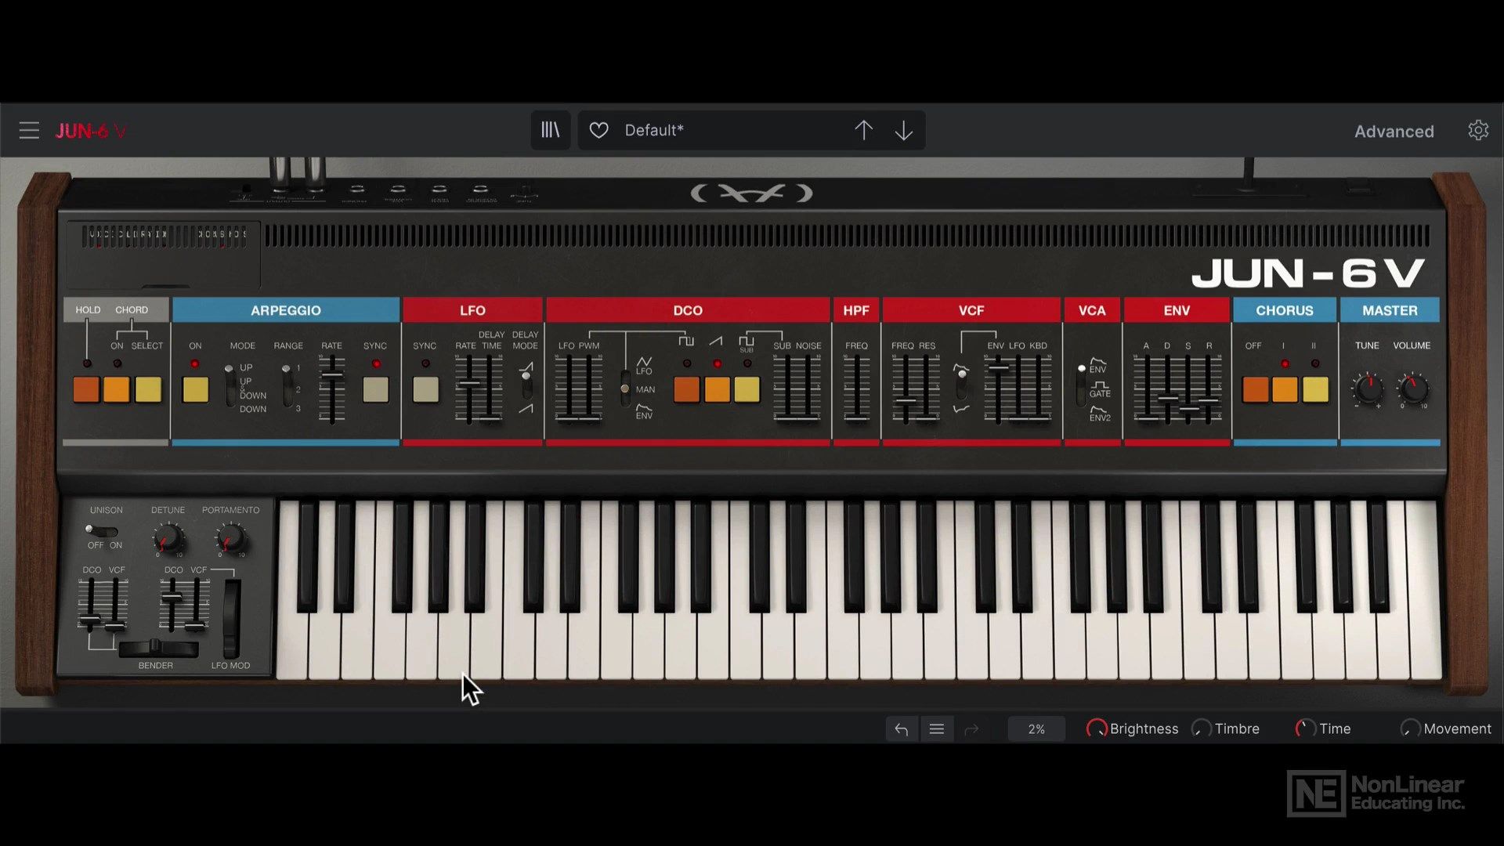The width and height of the screenshot is (1504, 846).
Task: Navigate to previous preset with up arrow
Action: (x=863, y=130)
